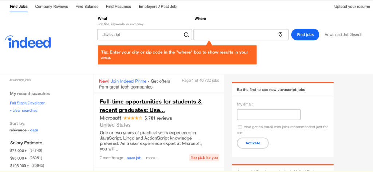The image size is (373, 172).
Task: Click Upload your resume link
Action: pos(352,7)
